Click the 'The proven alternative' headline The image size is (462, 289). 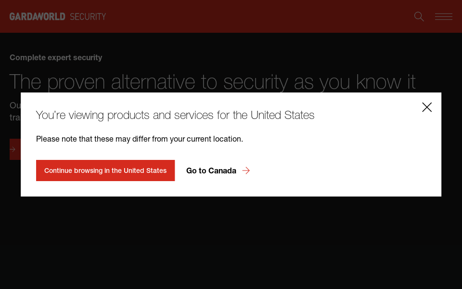(212, 81)
